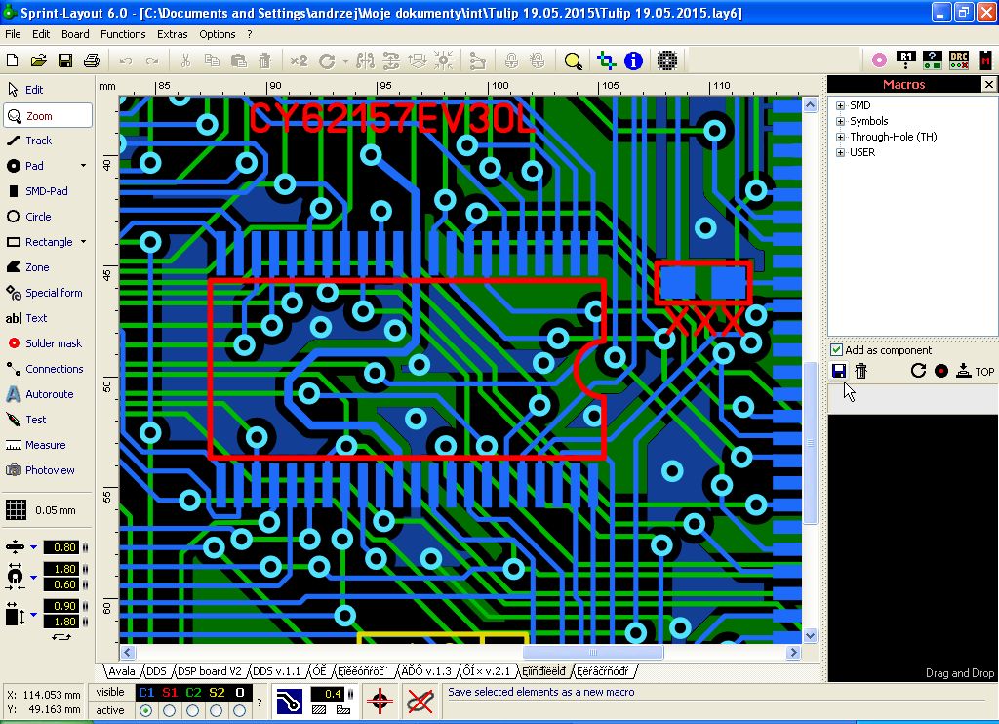Open the Functions menu

click(x=123, y=34)
